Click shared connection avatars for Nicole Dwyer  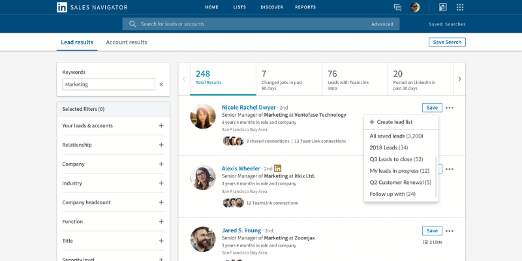click(233, 141)
